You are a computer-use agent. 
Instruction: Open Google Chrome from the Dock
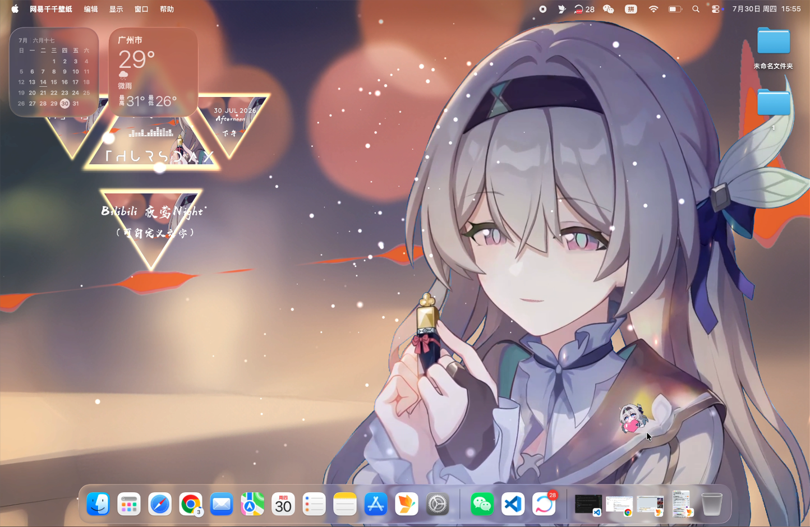(191, 504)
